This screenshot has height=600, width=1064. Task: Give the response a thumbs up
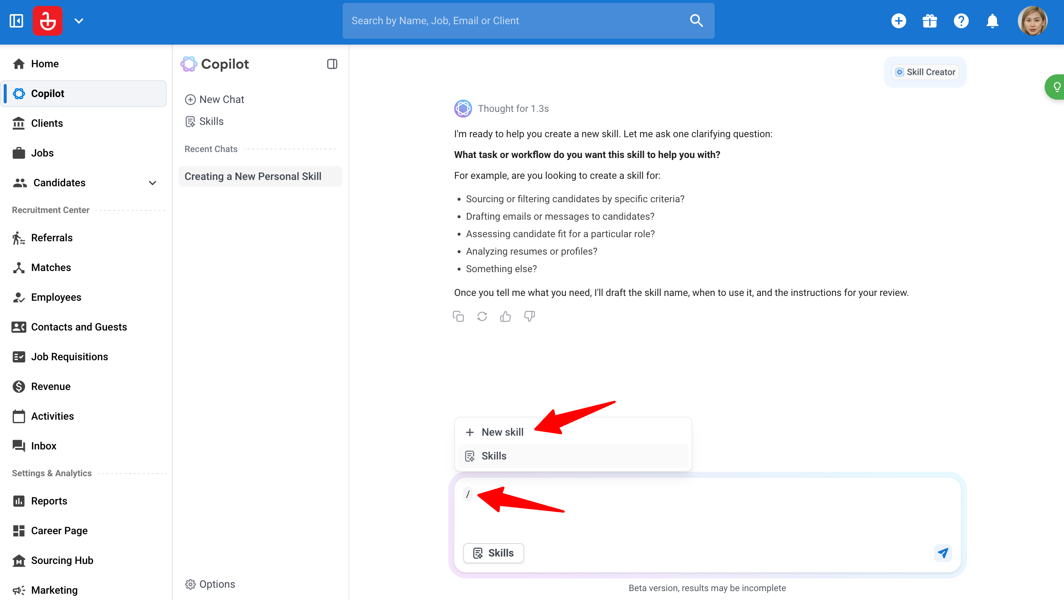pos(505,316)
